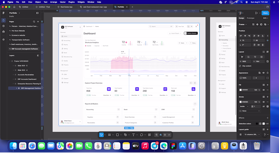Select the Rectangle shape tool

coord(117,135)
